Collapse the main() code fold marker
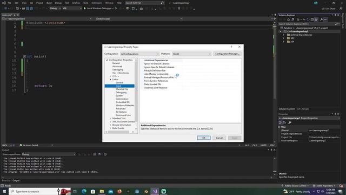This screenshot has width=346, height=195. pyautogui.click(x=24, y=56)
